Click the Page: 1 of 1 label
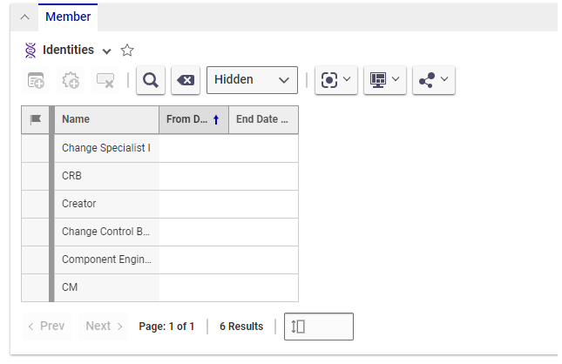Viewport: 562px width, 364px height. [x=166, y=327]
